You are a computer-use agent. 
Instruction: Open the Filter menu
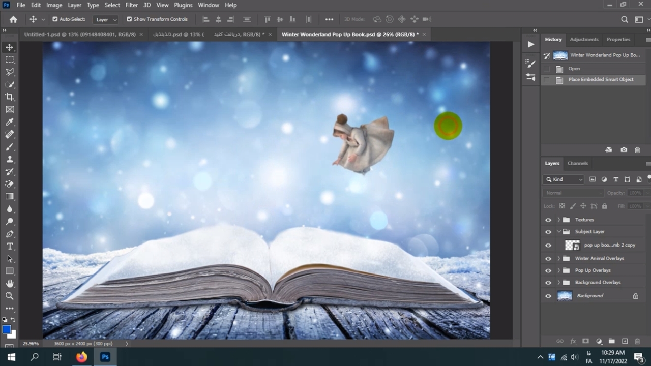coord(131,5)
